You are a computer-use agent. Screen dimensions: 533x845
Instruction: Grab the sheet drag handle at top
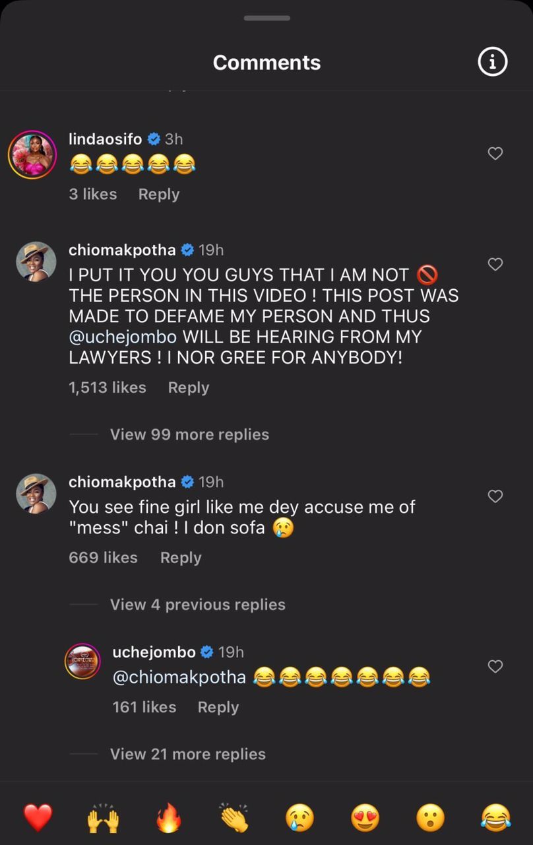[266, 18]
